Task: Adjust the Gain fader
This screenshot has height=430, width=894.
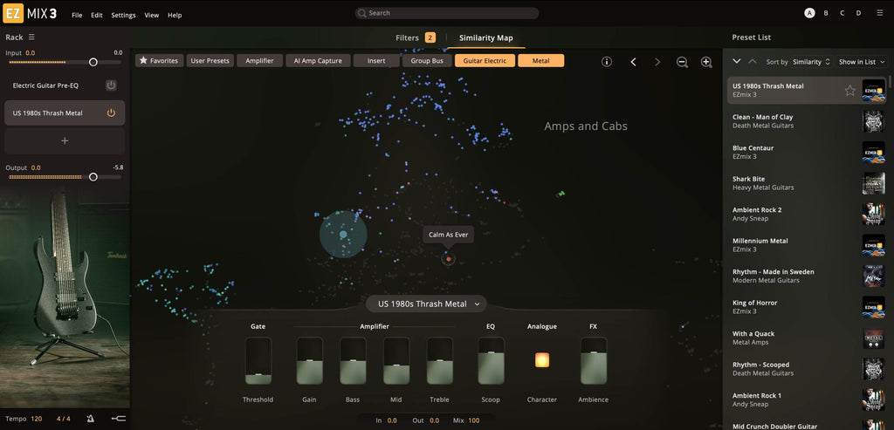Action: 309,361
